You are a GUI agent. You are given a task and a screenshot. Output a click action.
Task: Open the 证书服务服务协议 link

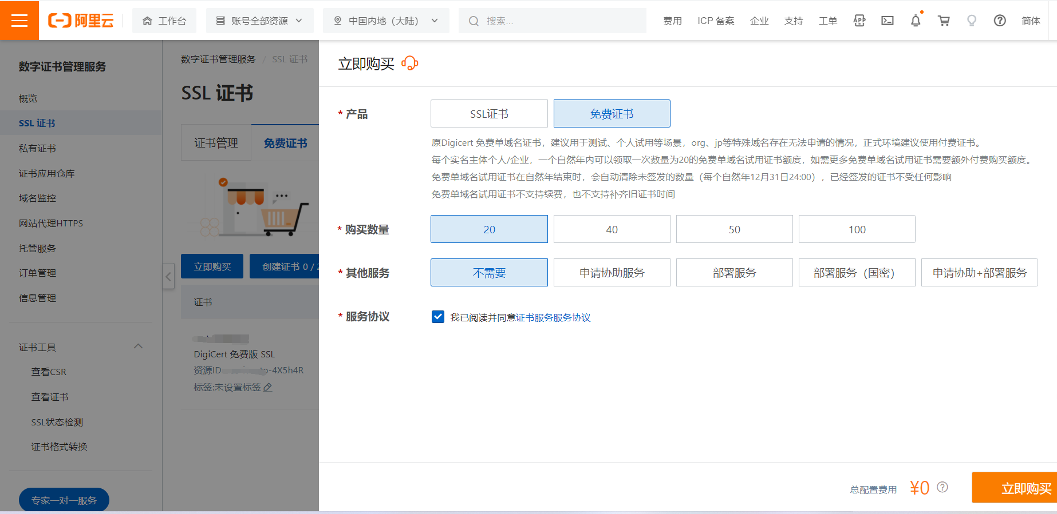coord(553,317)
